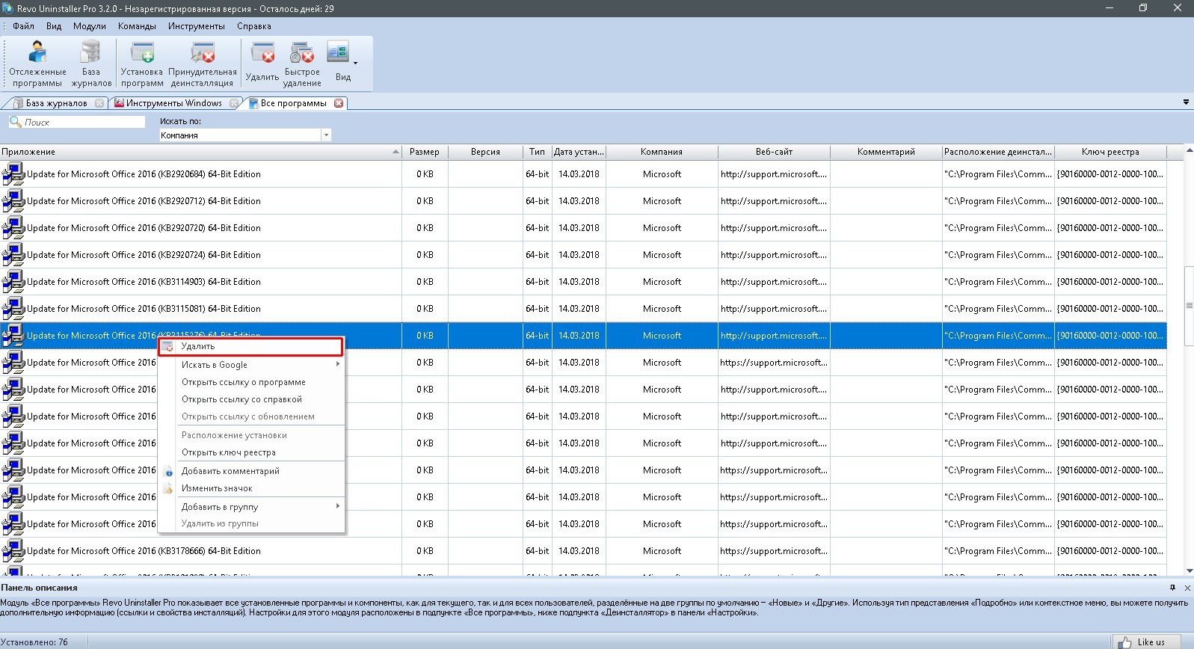Select the Все программы tab
Viewport: 1194px width, 649px height.
coord(293,103)
